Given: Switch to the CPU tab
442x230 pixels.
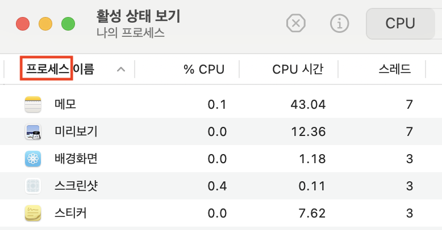Looking at the screenshot, I should click(400, 23).
